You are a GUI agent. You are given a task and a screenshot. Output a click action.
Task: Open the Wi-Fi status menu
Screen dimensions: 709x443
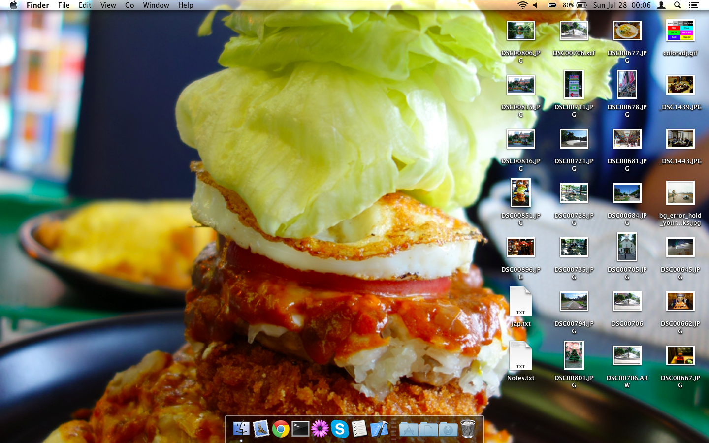[522, 5]
